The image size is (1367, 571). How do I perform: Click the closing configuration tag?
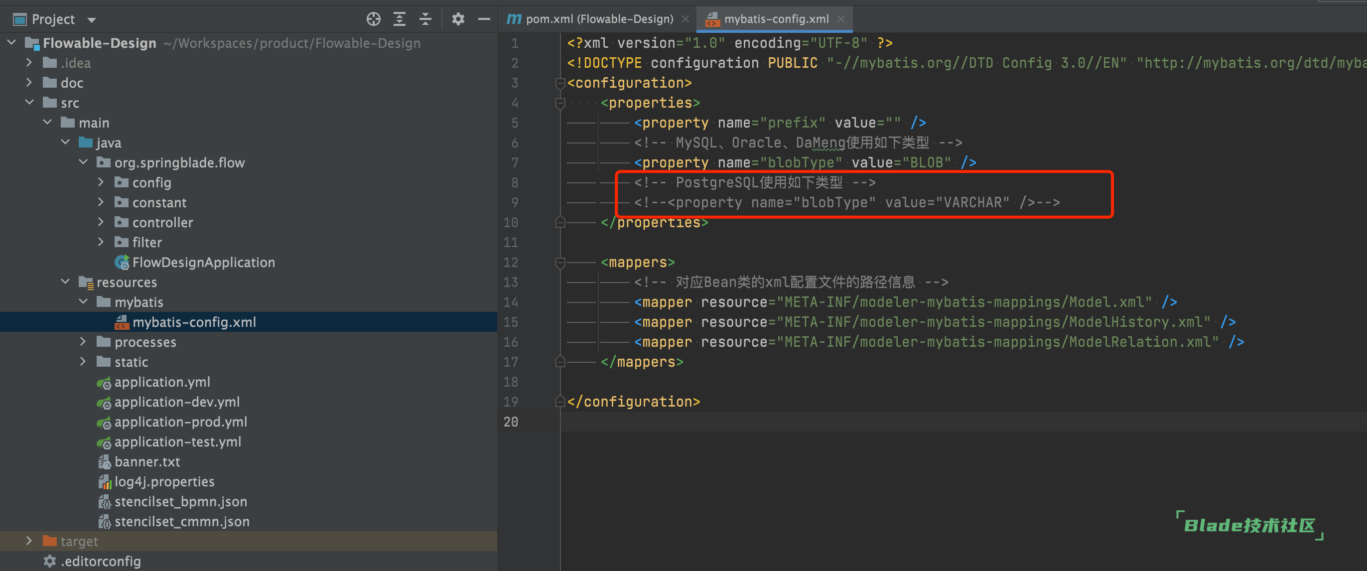(633, 402)
